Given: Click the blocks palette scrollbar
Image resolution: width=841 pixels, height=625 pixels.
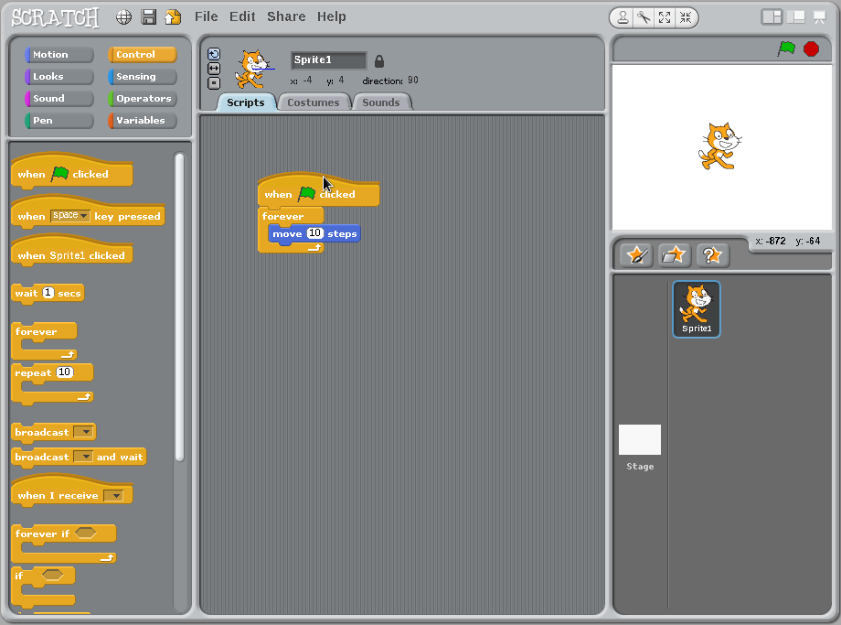Looking at the screenshot, I should click(180, 307).
